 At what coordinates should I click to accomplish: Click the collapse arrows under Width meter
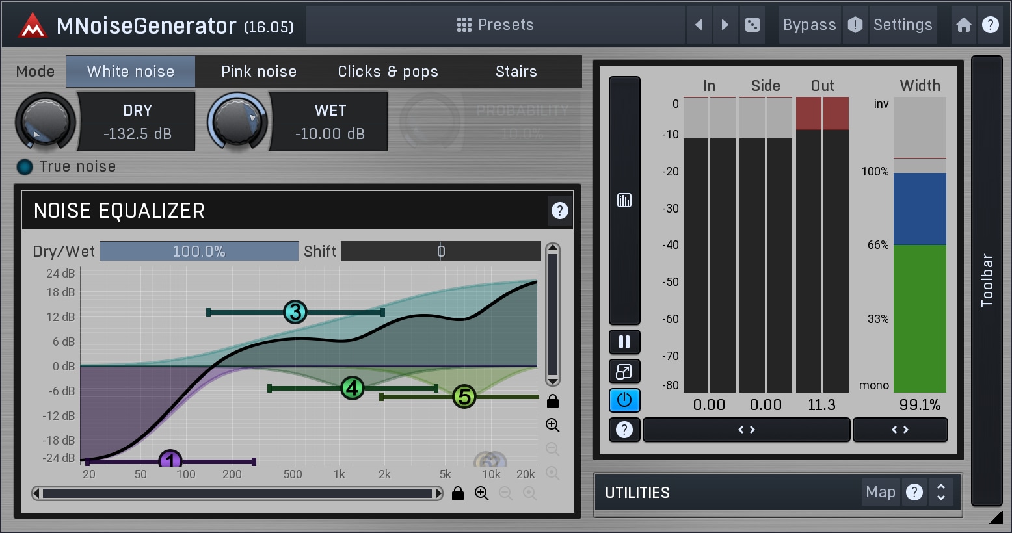[900, 430]
